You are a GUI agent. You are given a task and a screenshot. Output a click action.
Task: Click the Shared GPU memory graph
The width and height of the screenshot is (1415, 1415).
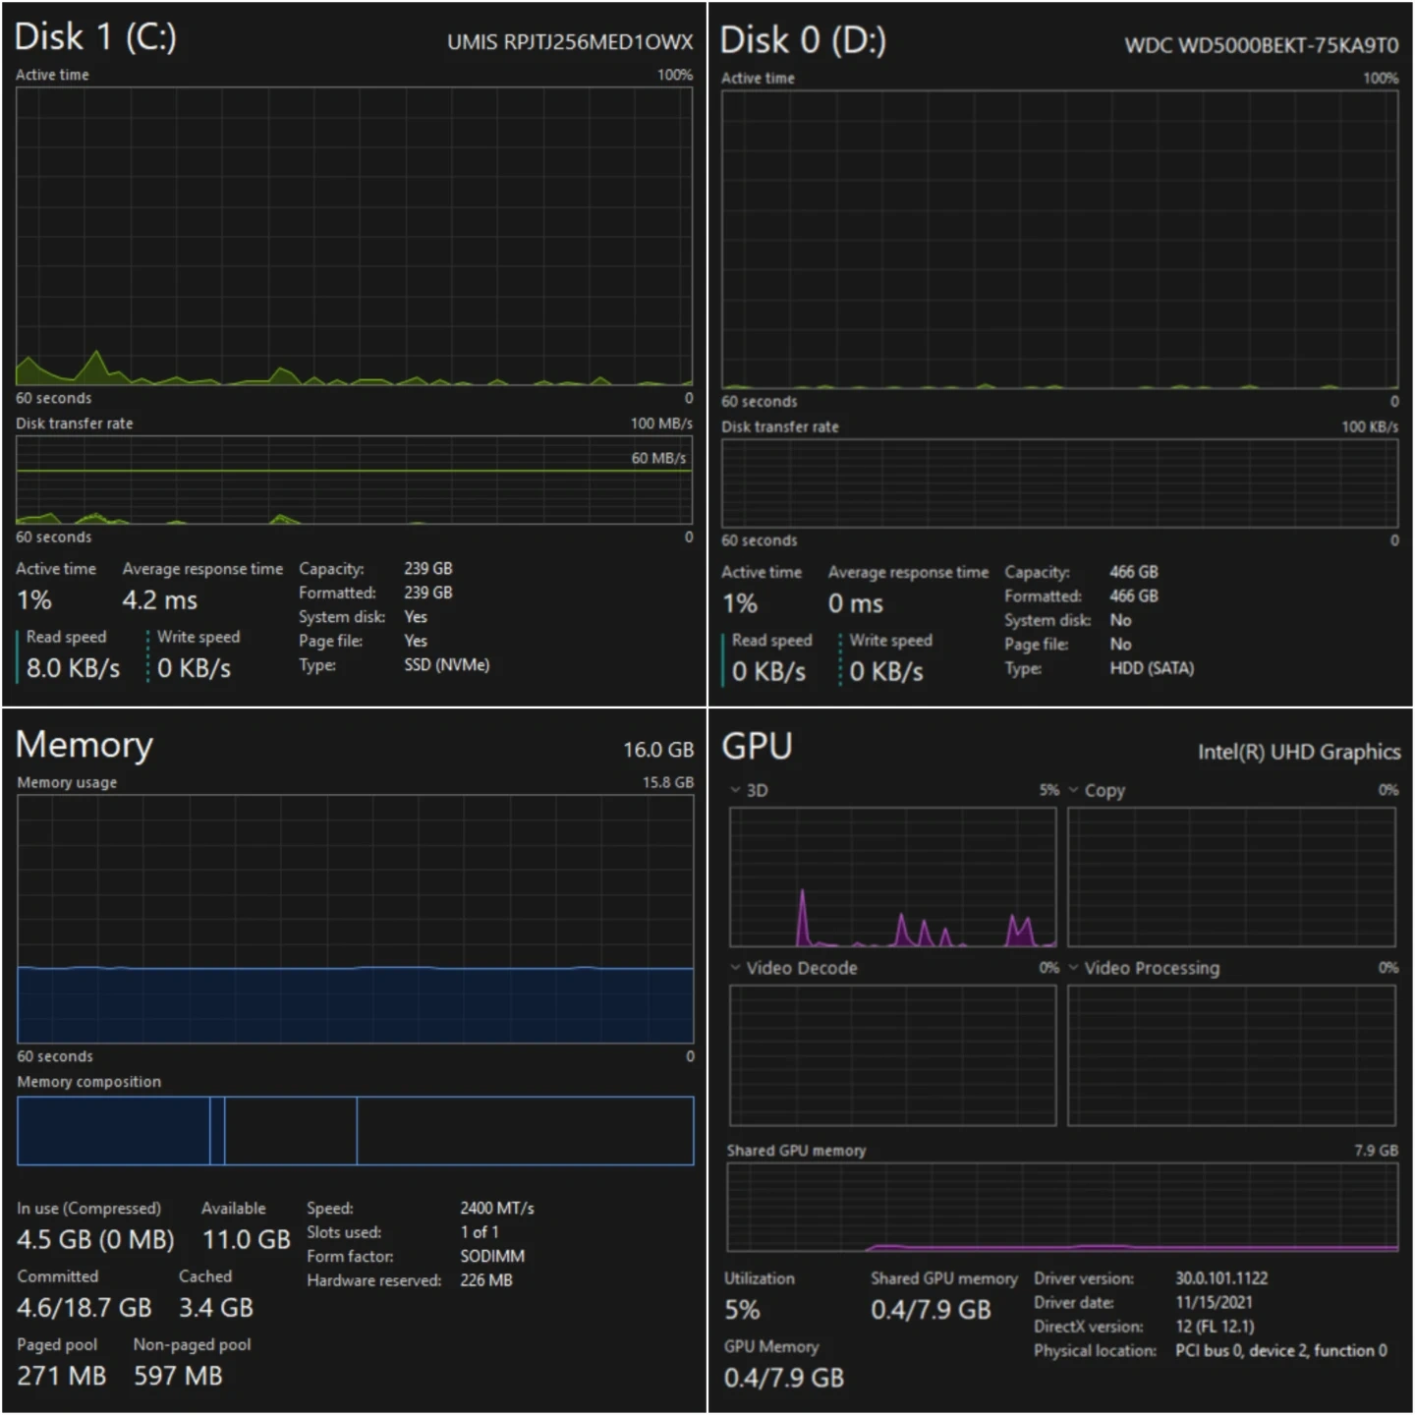click(x=1061, y=1208)
